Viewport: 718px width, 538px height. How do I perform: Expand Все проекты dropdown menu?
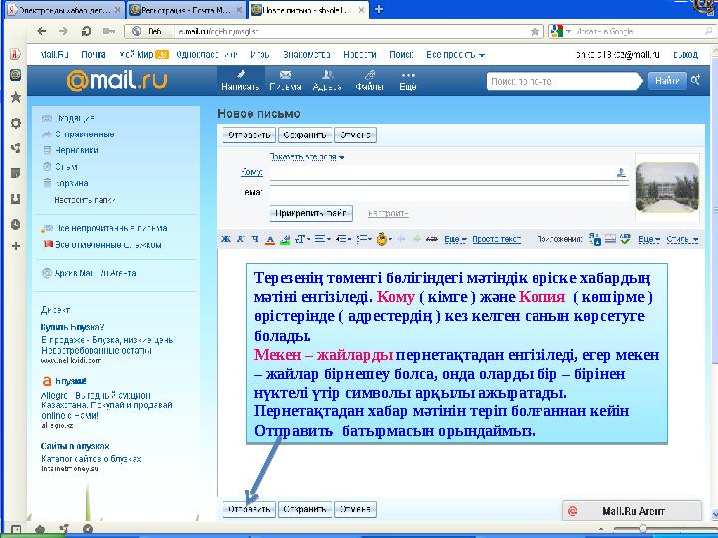pyautogui.click(x=455, y=55)
